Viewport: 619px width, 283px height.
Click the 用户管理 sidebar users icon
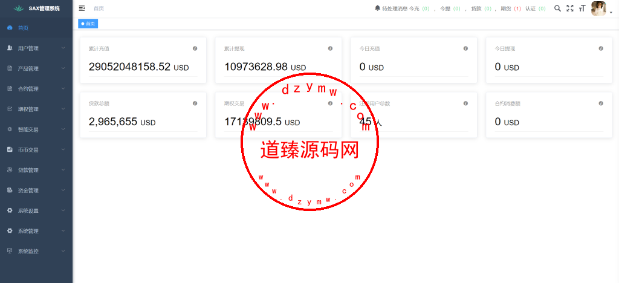[x=10, y=48]
